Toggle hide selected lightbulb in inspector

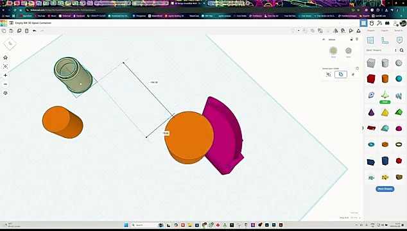(x=357, y=39)
